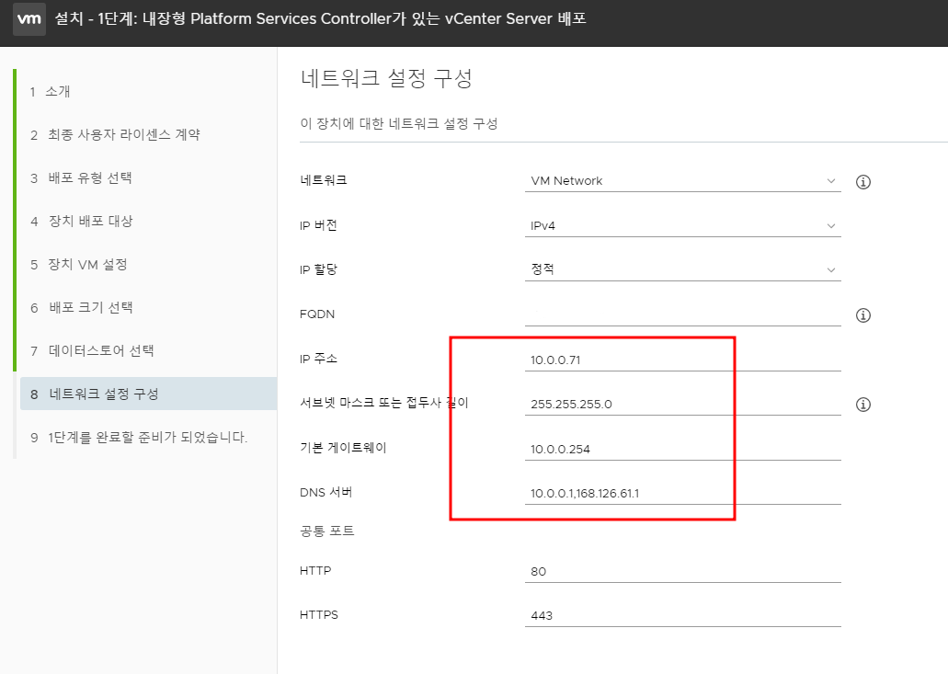Expand the VM Network dropdown
948x674 pixels.
click(682, 181)
